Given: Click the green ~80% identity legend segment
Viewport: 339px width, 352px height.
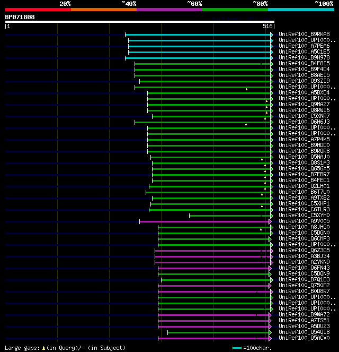Looking at the screenshot, I should click(235, 10).
